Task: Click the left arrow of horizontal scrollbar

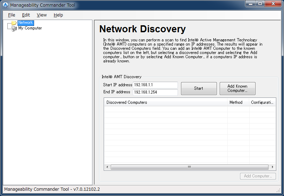Action: coord(107,167)
